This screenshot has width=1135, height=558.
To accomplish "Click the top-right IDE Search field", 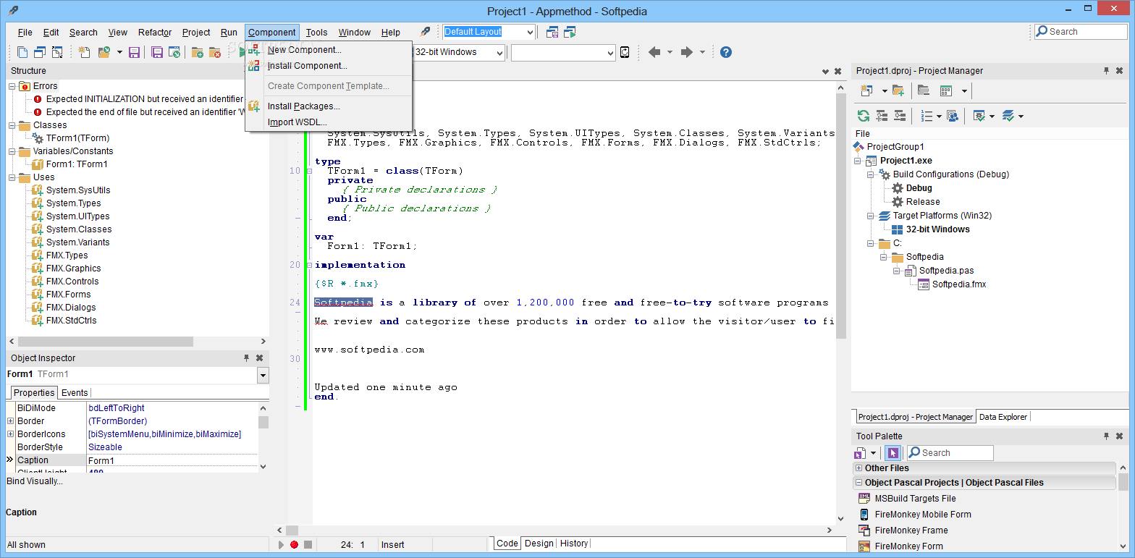I will [1081, 32].
